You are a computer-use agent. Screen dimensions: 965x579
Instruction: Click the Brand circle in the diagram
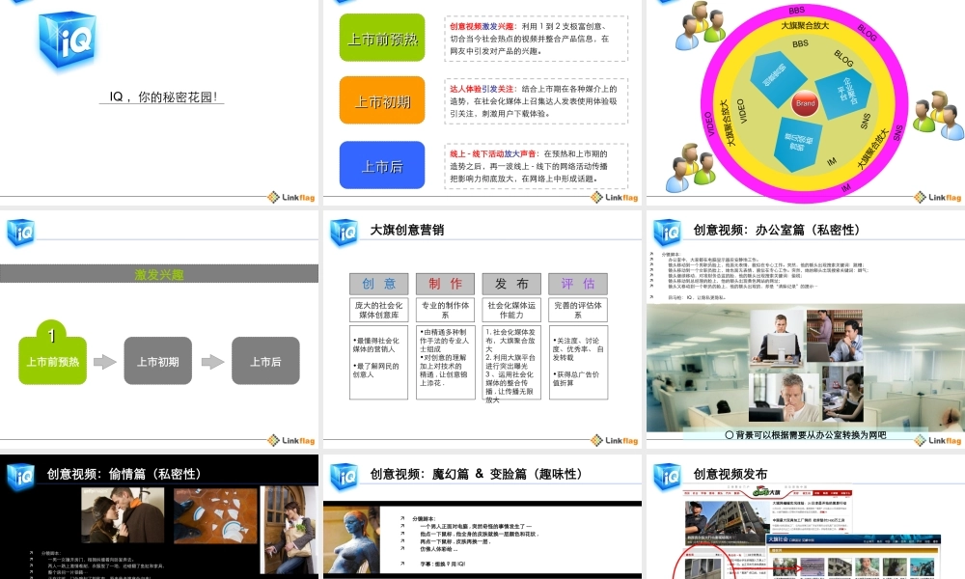point(803,103)
